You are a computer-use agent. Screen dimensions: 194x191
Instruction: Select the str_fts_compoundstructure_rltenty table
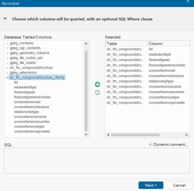pos(37,77)
